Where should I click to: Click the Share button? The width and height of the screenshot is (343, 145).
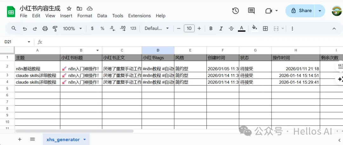click(300, 11)
